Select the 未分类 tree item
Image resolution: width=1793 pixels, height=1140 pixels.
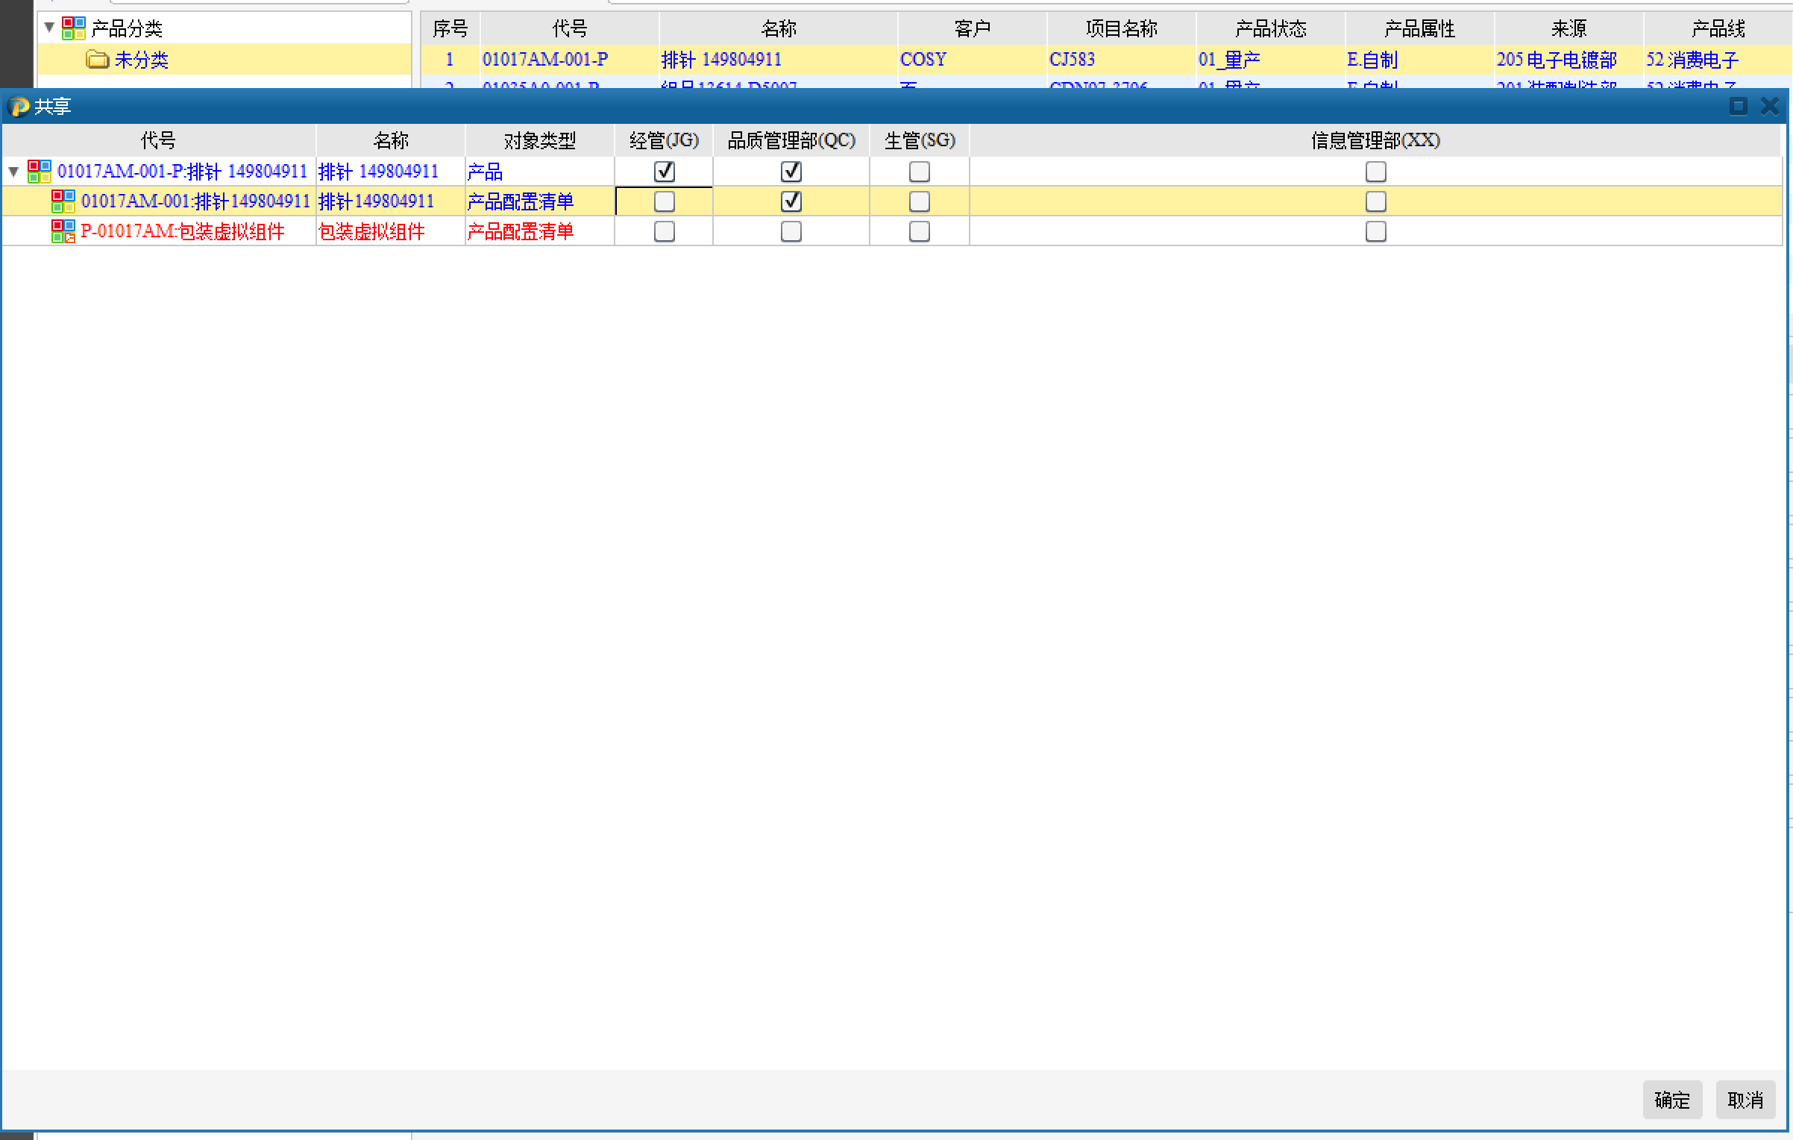142,60
